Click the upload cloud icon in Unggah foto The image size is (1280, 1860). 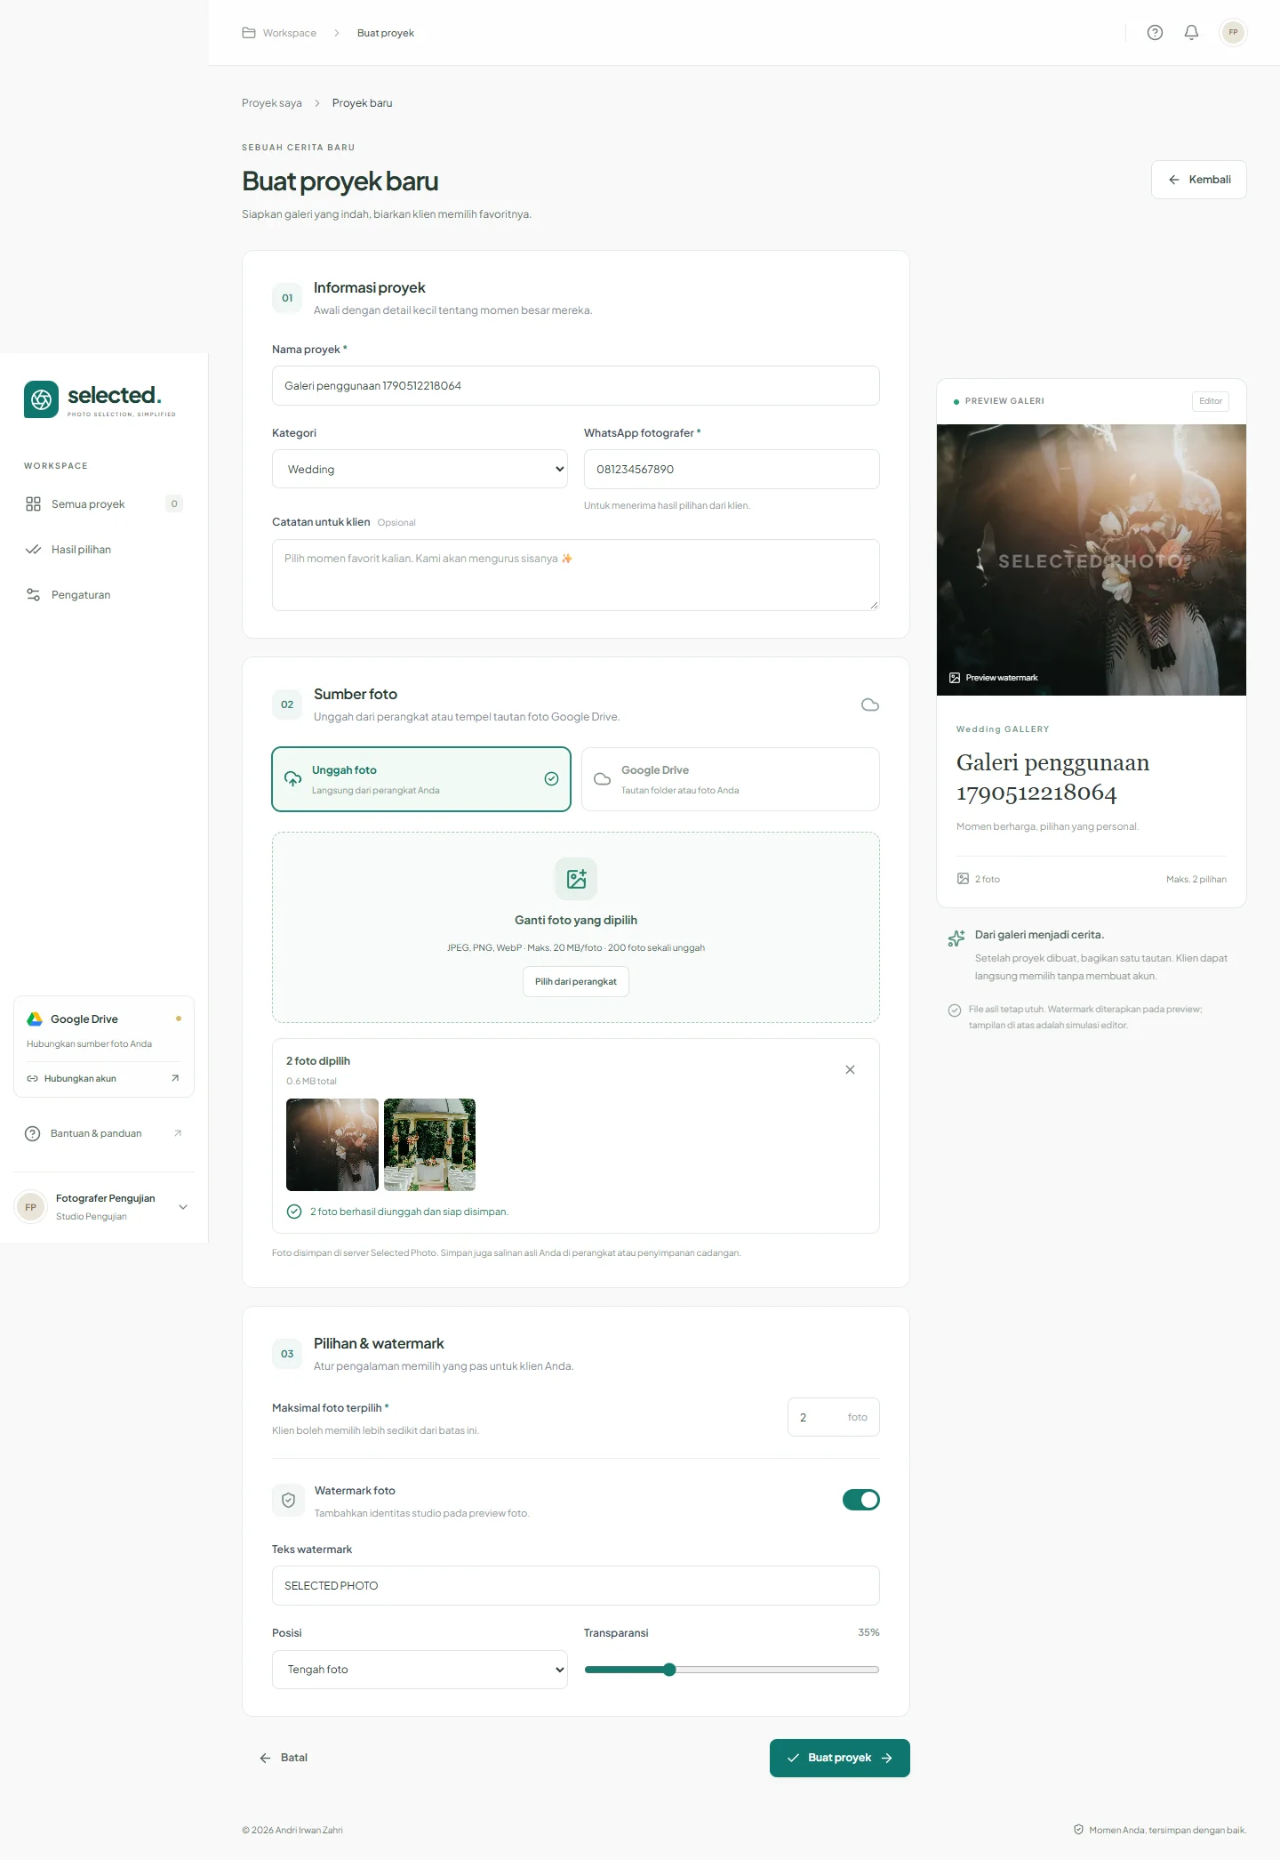click(x=292, y=779)
